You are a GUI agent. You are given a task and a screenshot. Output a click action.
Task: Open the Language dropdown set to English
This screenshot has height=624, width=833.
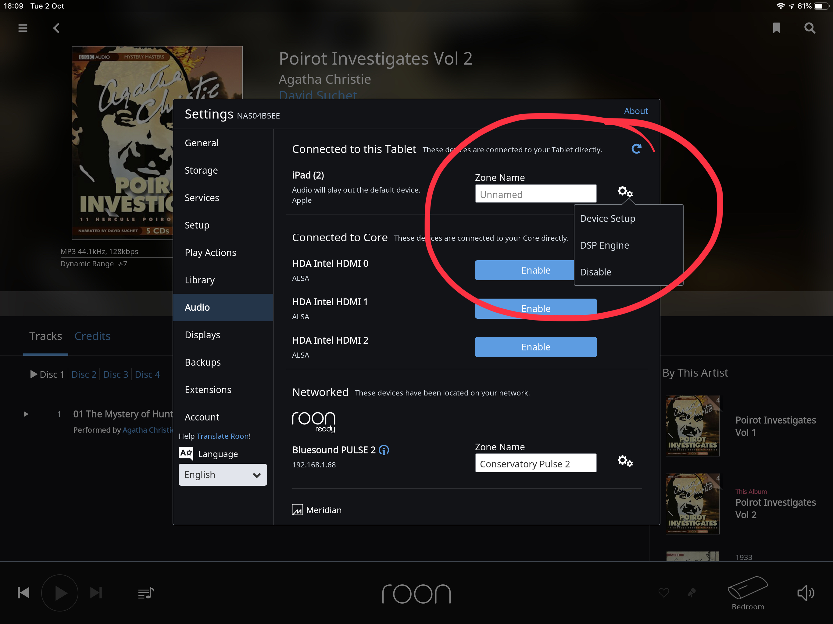tap(223, 475)
